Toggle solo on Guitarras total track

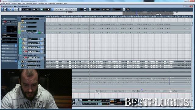point(26,51)
